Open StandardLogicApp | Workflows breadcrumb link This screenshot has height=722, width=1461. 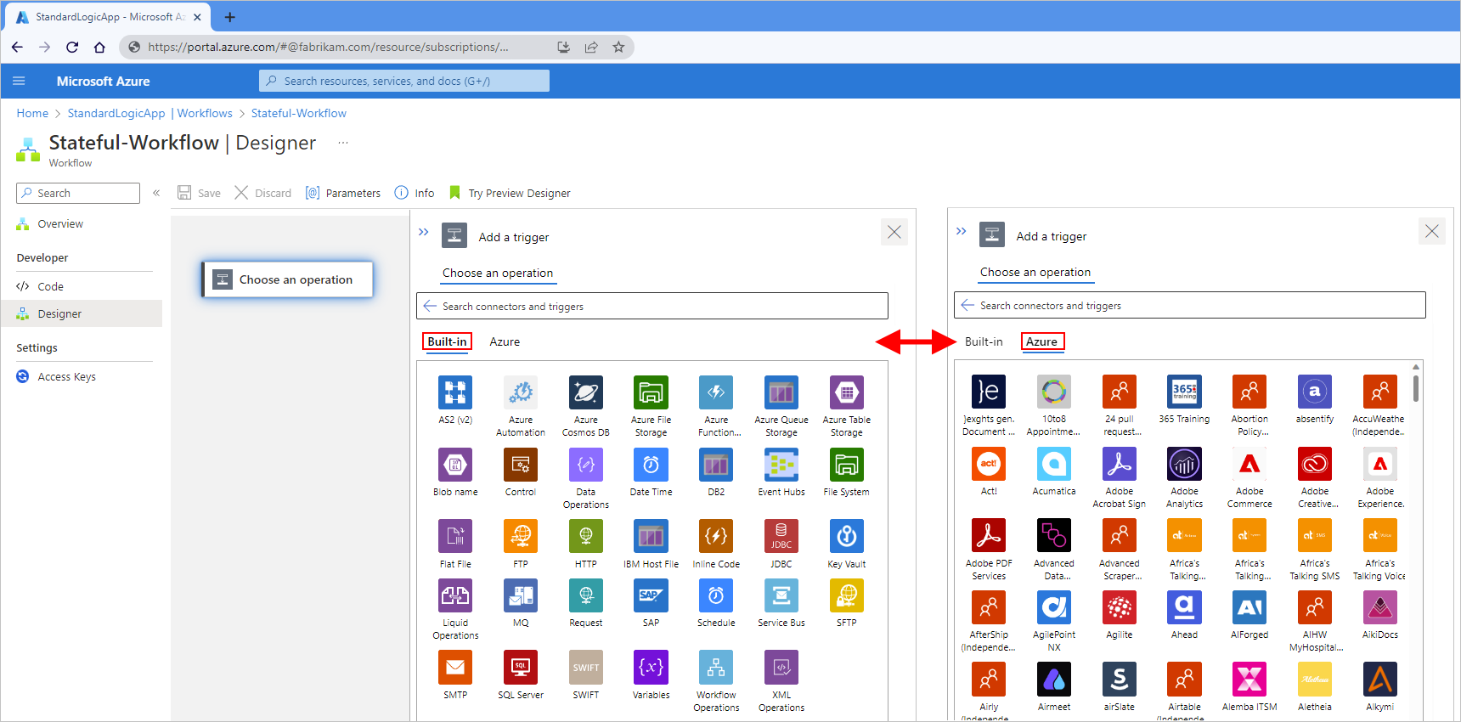(149, 113)
